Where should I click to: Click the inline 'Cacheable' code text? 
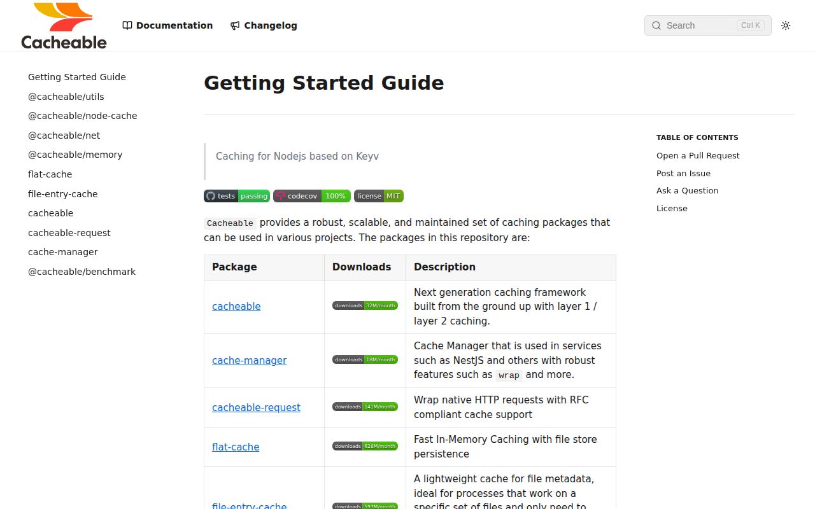point(230,223)
